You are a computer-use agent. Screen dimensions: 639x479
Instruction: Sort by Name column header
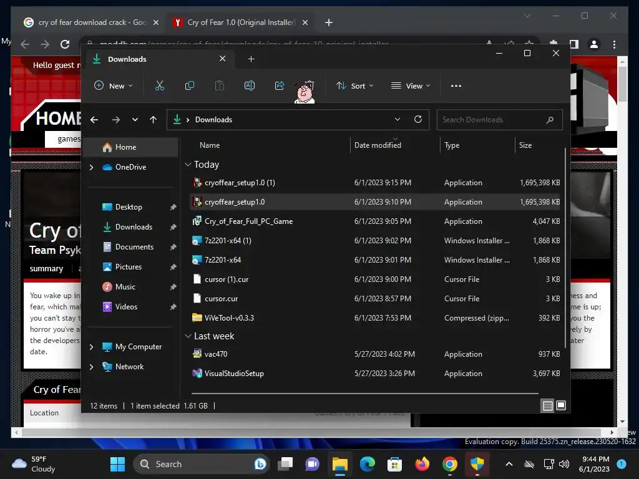(210, 145)
